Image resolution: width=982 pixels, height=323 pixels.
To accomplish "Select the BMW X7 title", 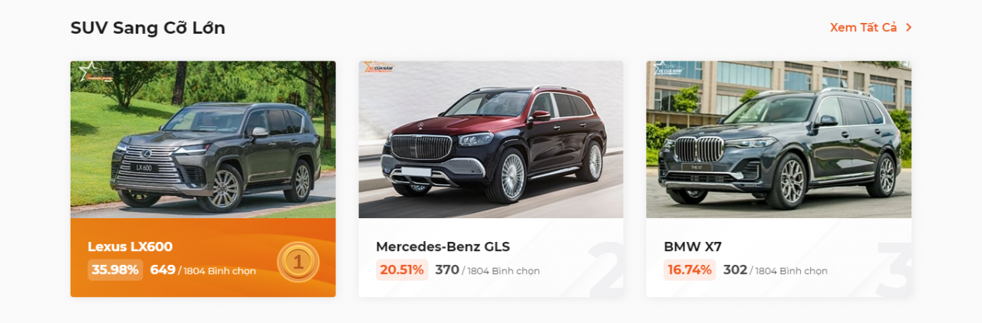I will (x=693, y=246).
